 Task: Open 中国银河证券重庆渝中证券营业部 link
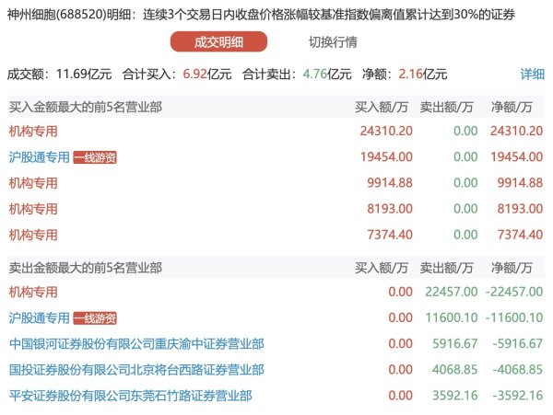(x=136, y=344)
